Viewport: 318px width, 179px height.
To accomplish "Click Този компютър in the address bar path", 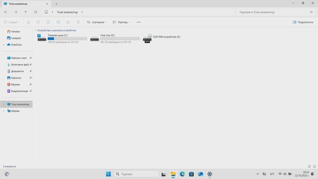I will [67, 12].
